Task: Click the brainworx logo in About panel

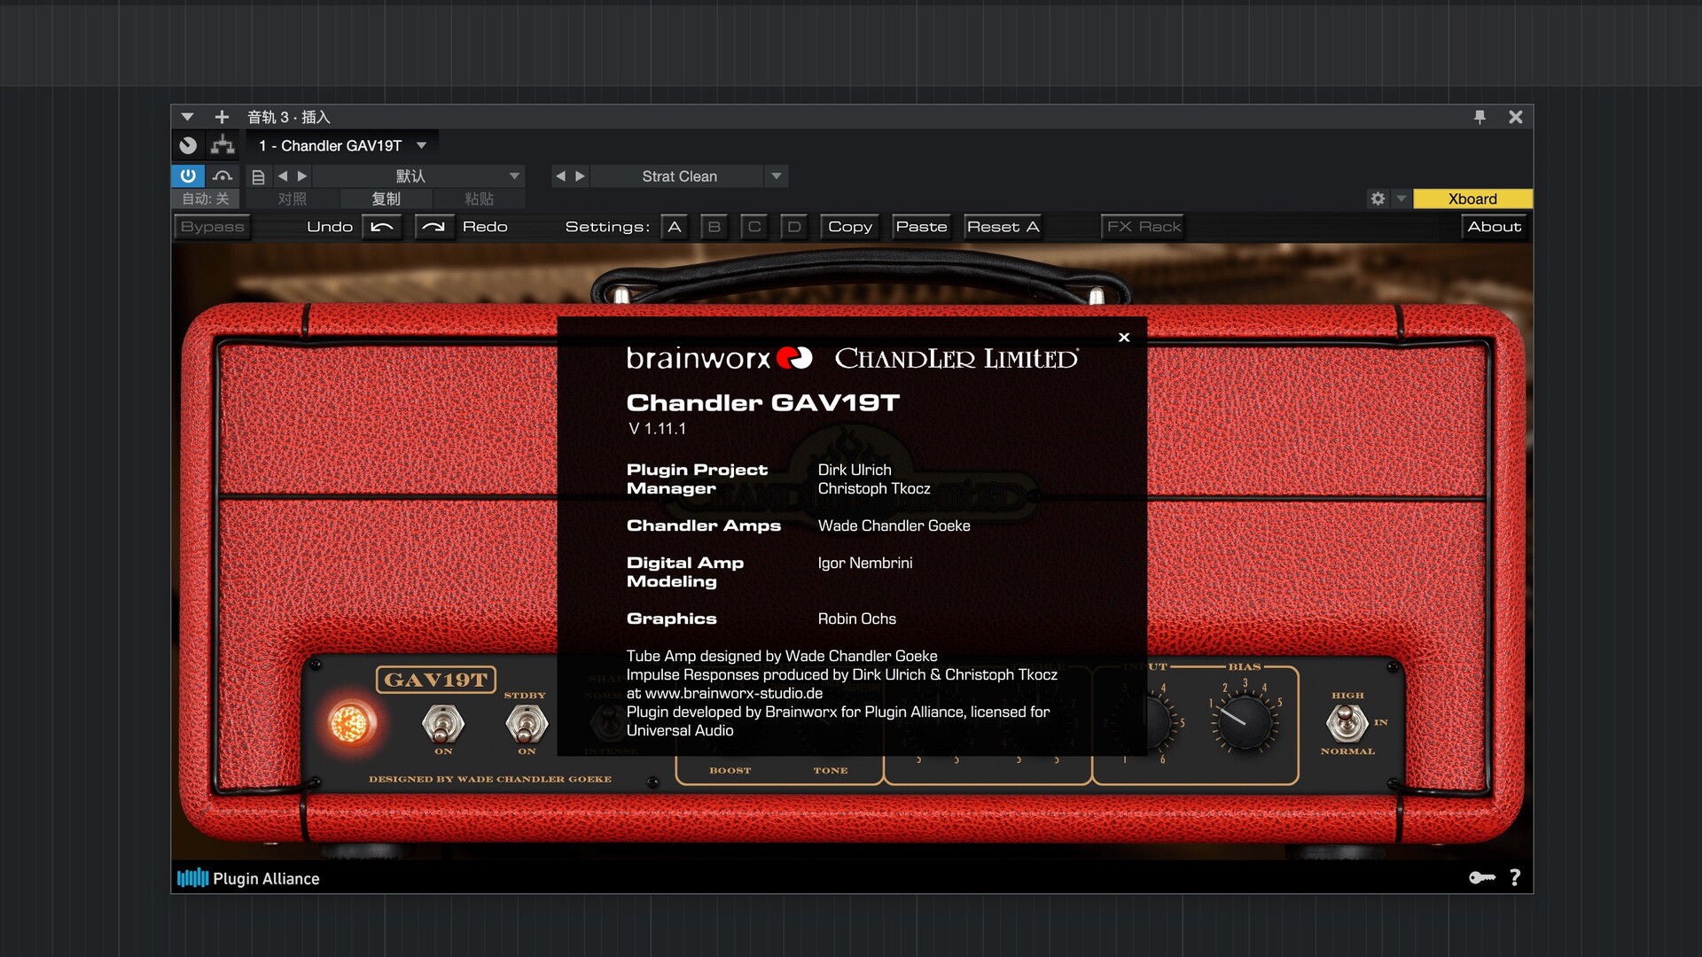Action: [719, 358]
